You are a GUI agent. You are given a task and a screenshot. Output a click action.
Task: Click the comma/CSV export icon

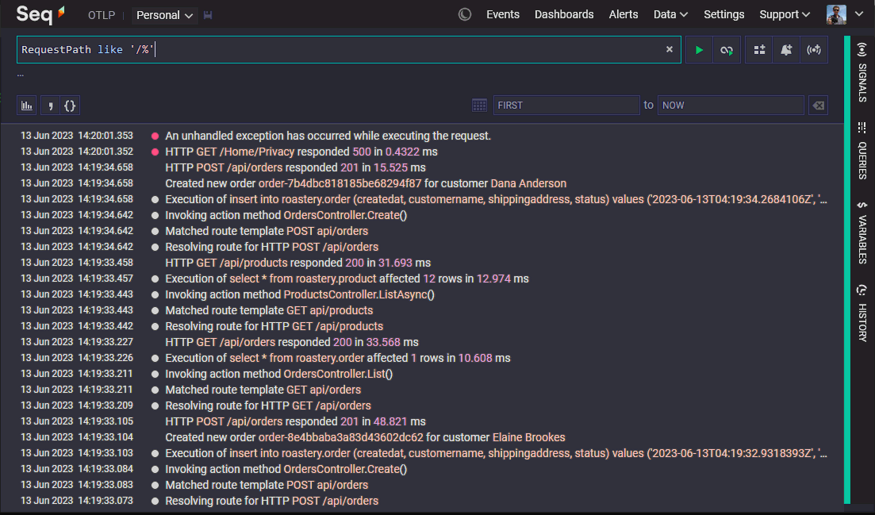pos(50,106)
